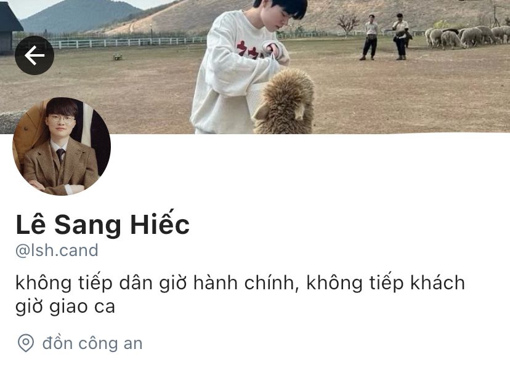
Task: Tap the location pin icon
Action: point(26,343)
